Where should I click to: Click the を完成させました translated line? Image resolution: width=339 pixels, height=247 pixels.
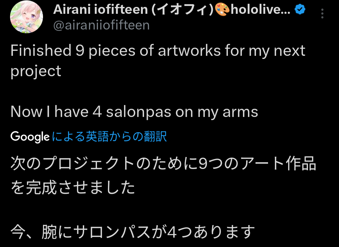pyautogui.click(x=73, y=187)
